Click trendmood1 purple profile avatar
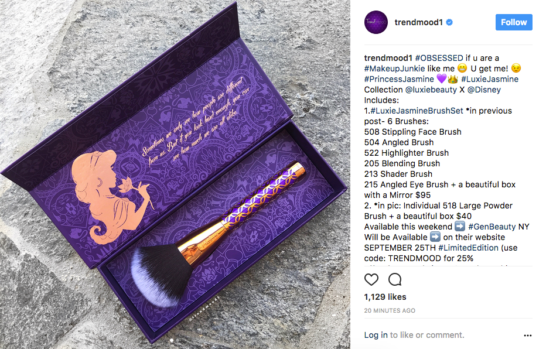 (376, 22)
